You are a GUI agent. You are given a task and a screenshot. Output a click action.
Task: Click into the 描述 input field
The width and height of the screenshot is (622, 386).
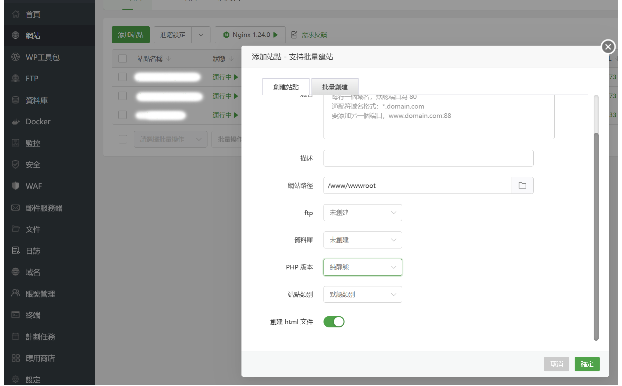(x=428, y=158)
